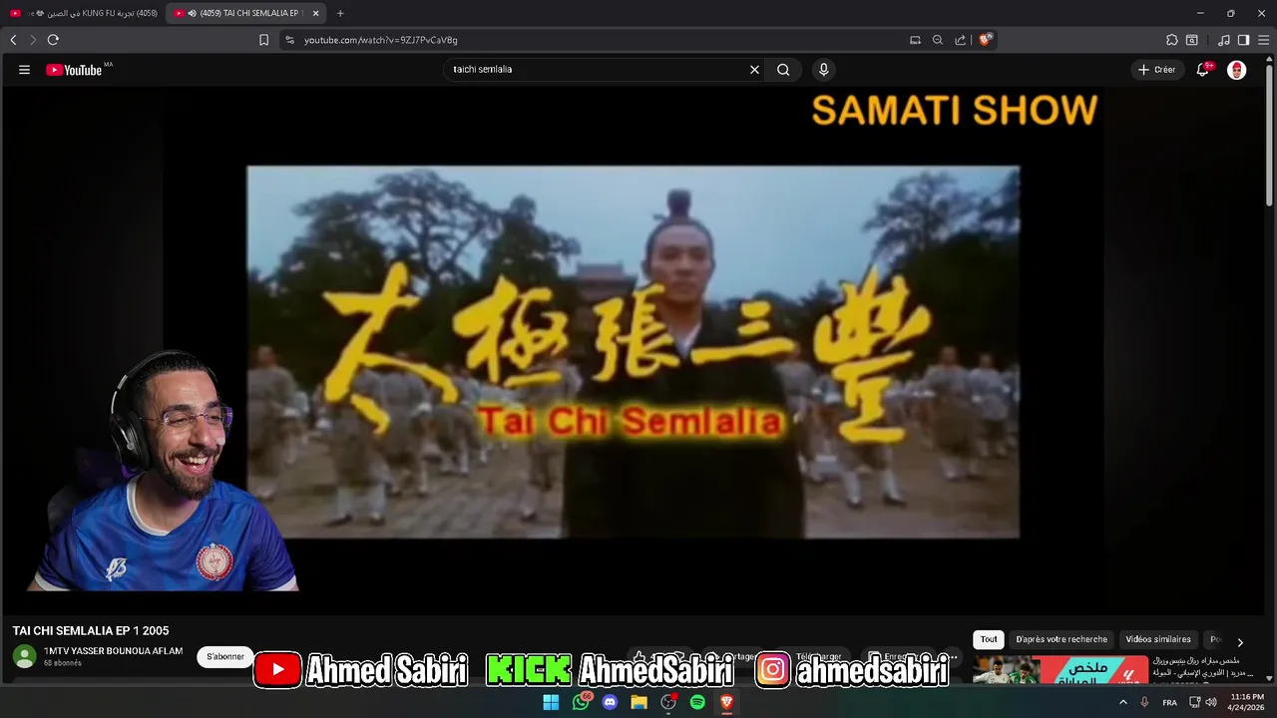Run YouTube search with magnifier button

tap(783, 70)
